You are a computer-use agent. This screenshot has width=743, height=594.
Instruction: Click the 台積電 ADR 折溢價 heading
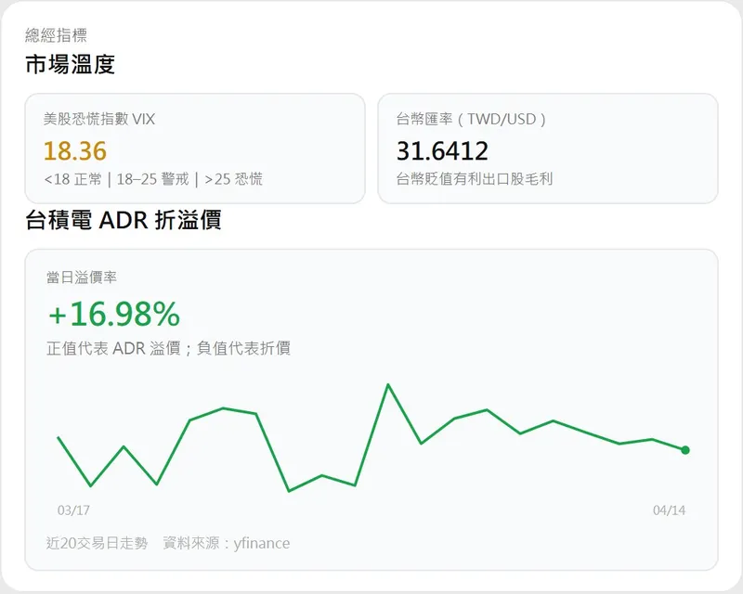[x=124, y=220]
